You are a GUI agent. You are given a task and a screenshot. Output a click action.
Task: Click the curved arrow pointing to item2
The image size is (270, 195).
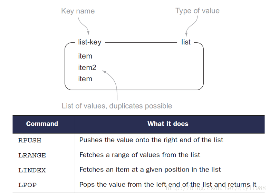[x=112, y=84]
